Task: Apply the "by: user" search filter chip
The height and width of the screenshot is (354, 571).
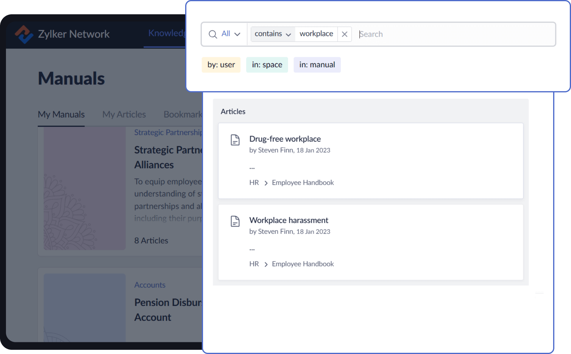Action: coord(221,65)
